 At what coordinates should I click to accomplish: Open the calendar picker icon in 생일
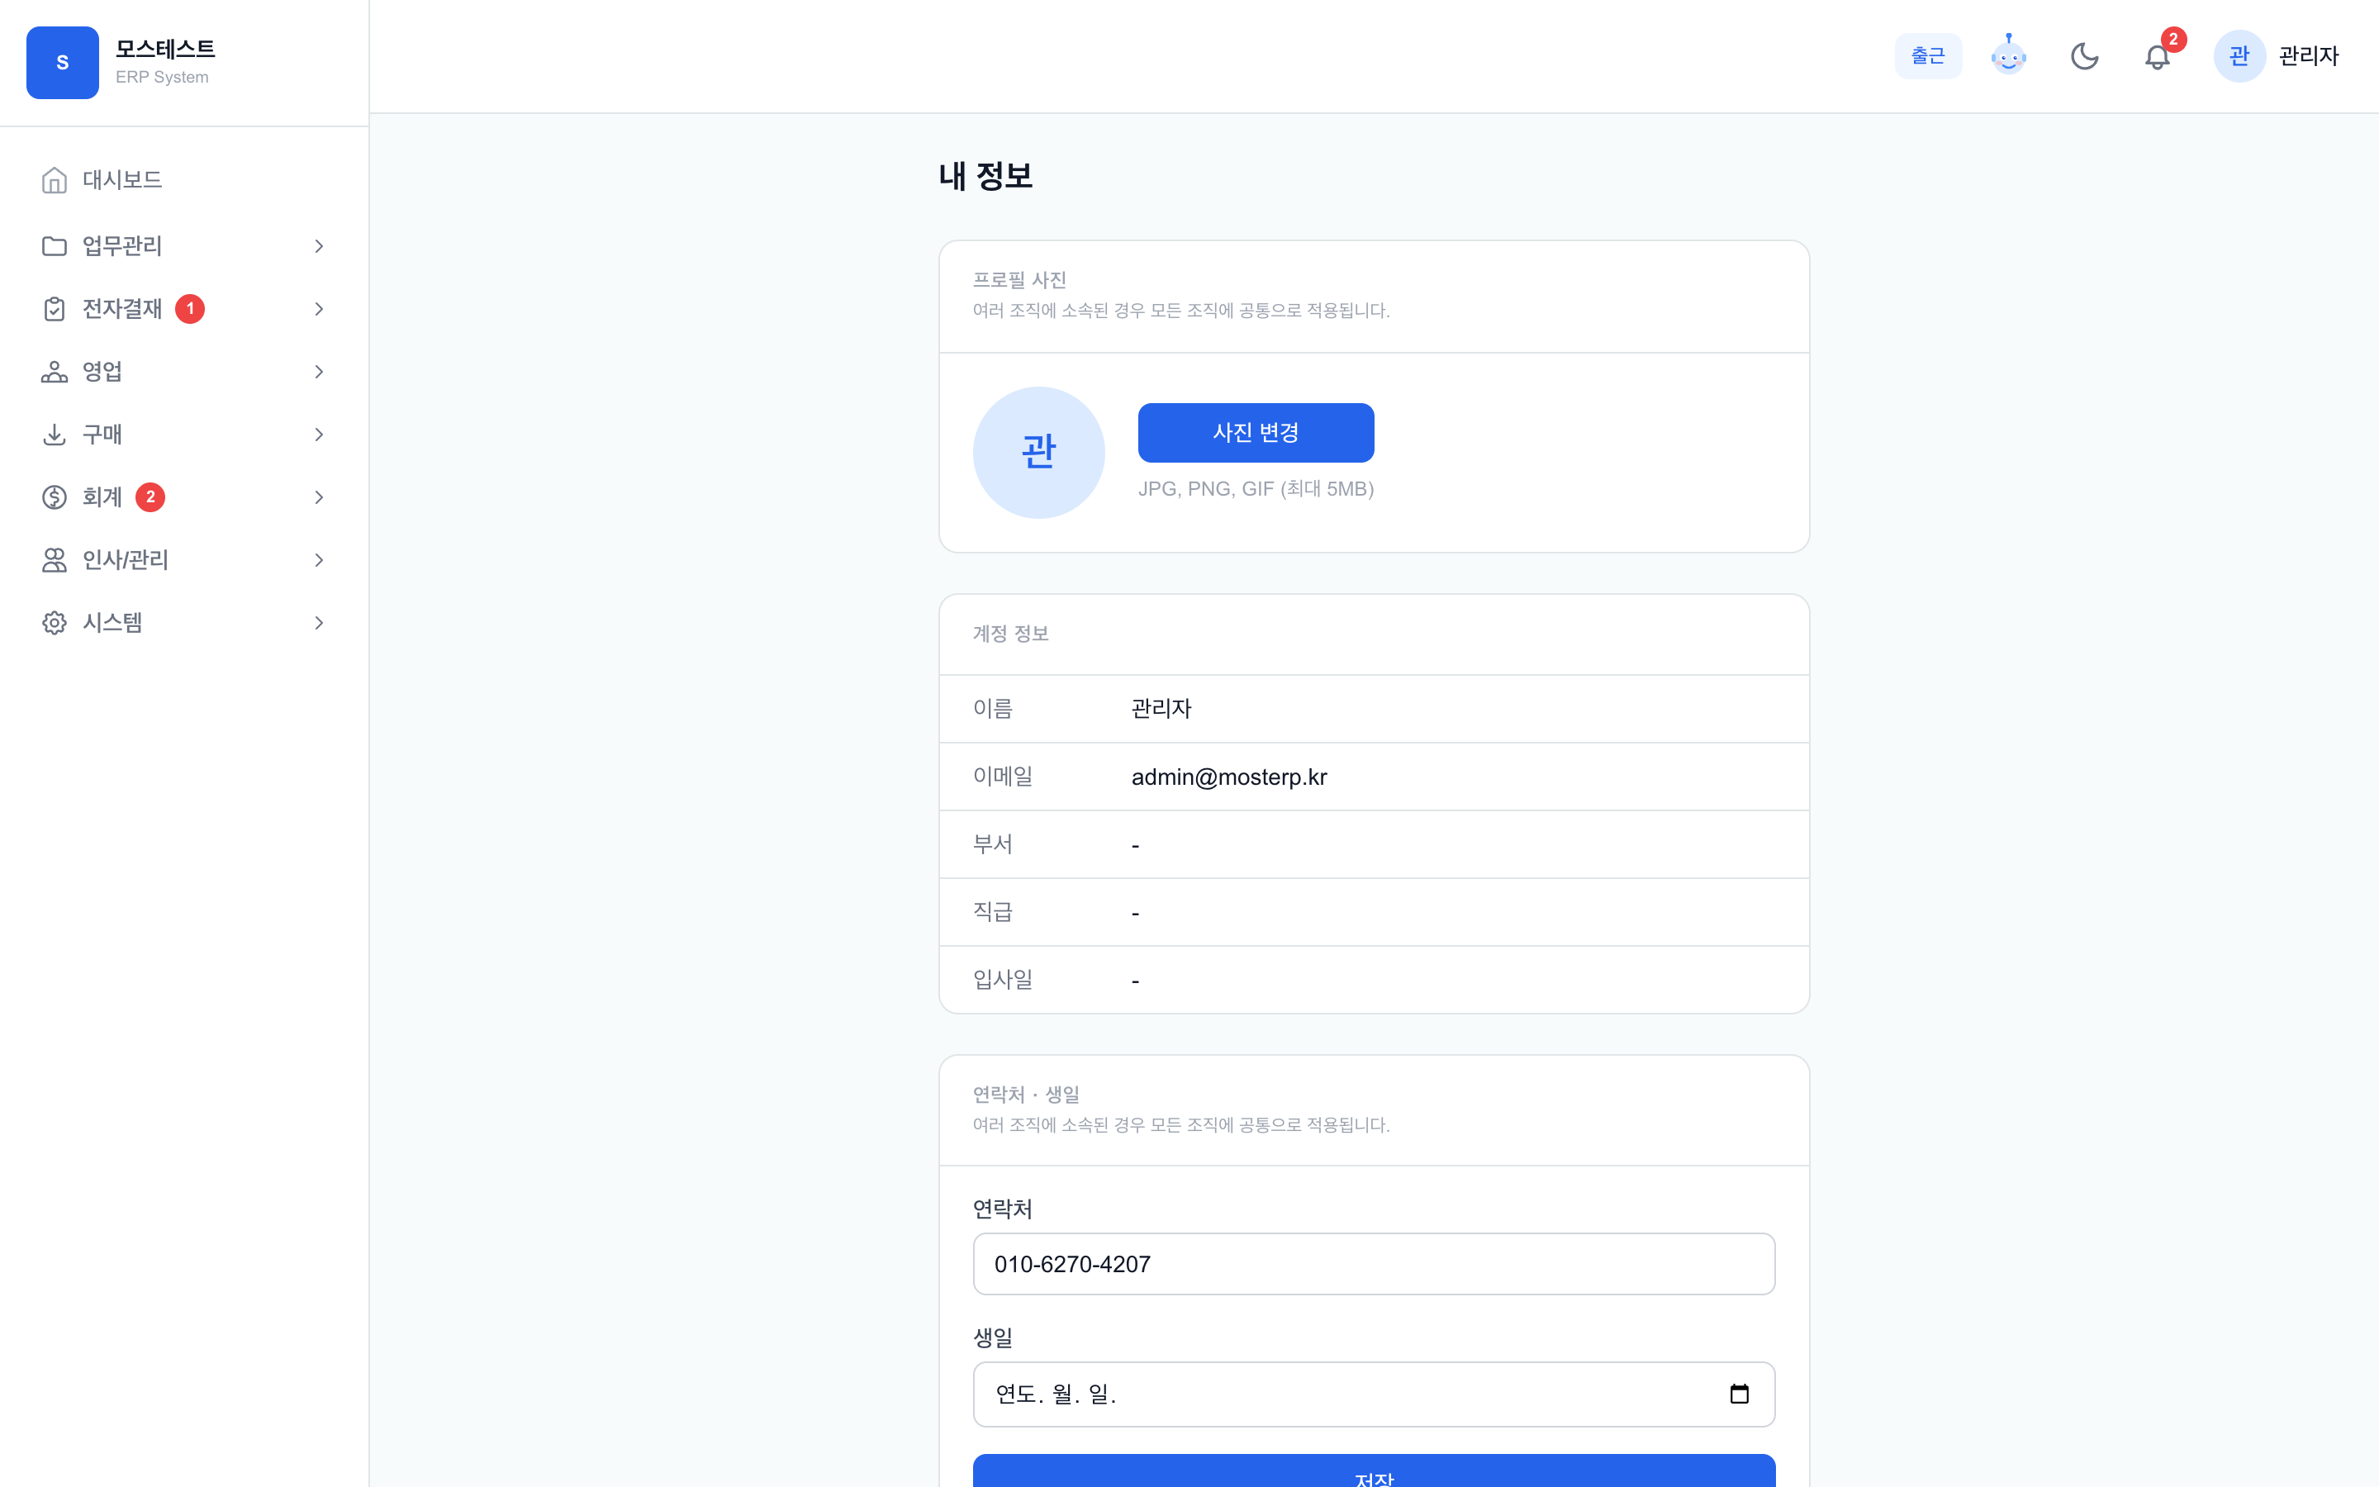[x=1739, y=1394]
